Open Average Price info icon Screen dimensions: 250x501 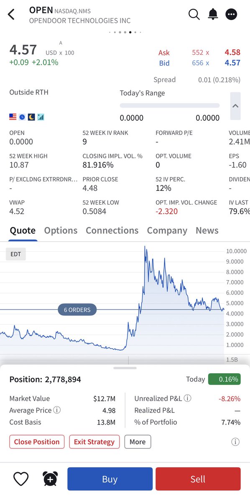pyautogui.click(x=57, y=410)
